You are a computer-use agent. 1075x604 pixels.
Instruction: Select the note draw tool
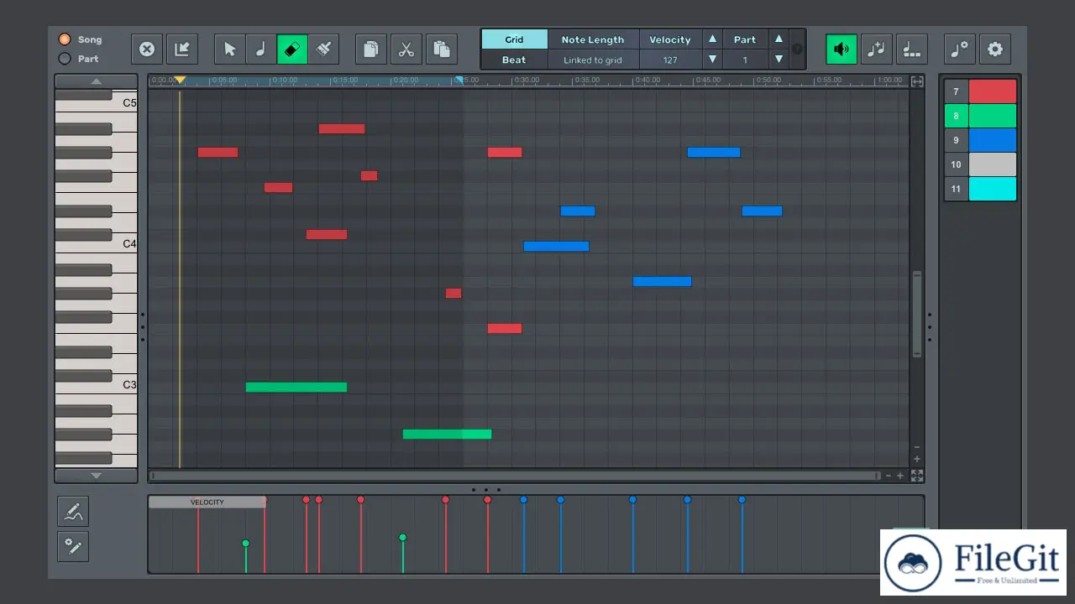(260, 49)
